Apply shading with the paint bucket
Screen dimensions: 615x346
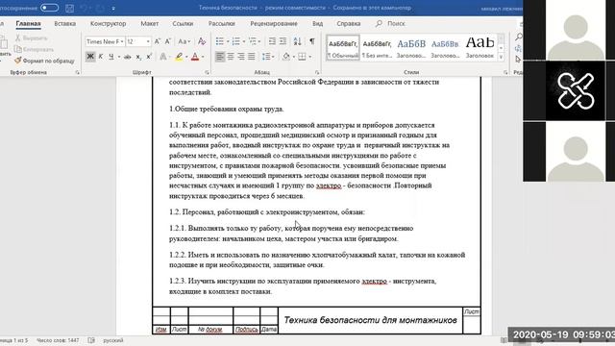(x=286, y=57)
